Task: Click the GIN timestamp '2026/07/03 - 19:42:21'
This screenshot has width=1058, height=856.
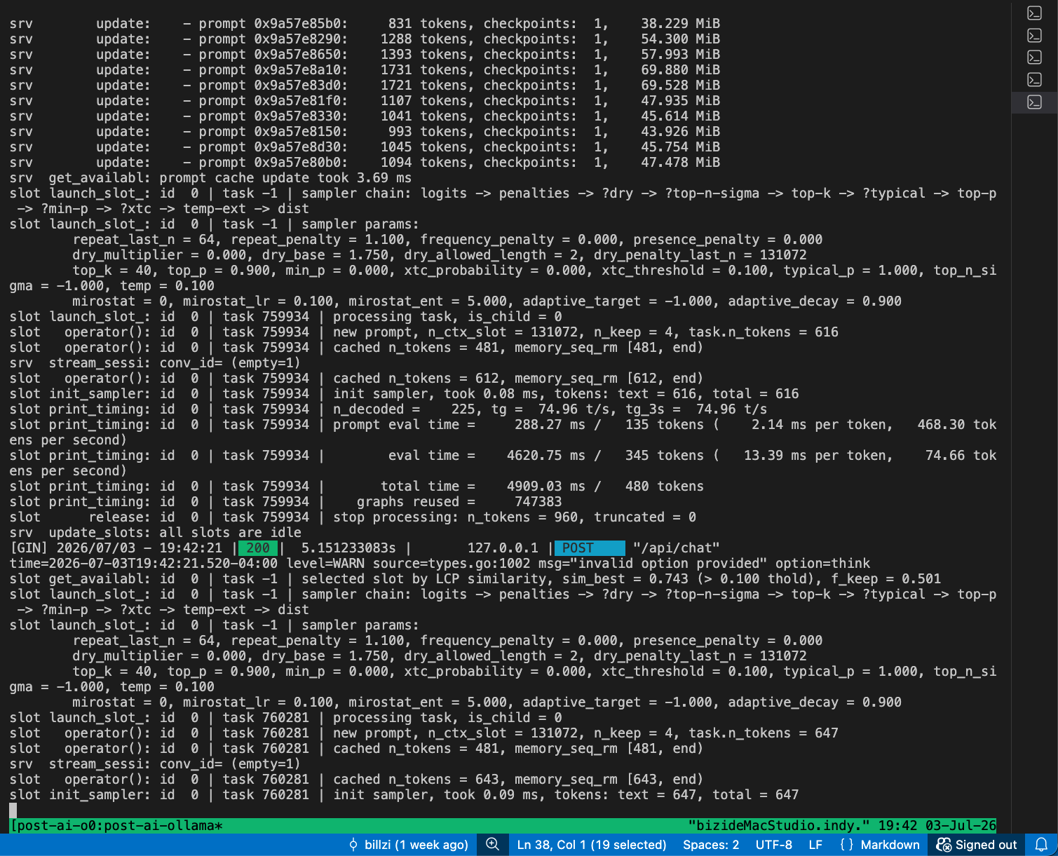Action: pyautogui.click(x=140, y=548)
